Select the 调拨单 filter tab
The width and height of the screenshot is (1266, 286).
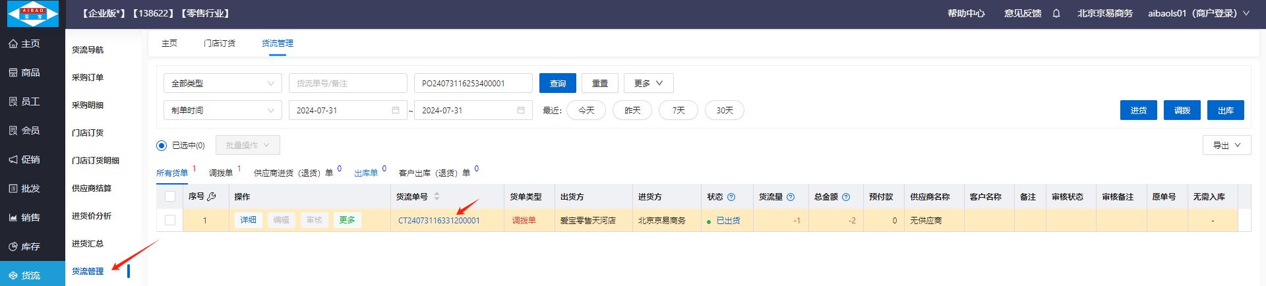click(x=221, y=173)
